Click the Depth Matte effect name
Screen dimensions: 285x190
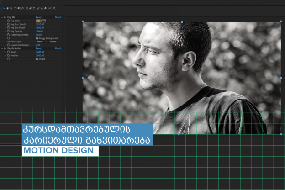coord(14,48)
